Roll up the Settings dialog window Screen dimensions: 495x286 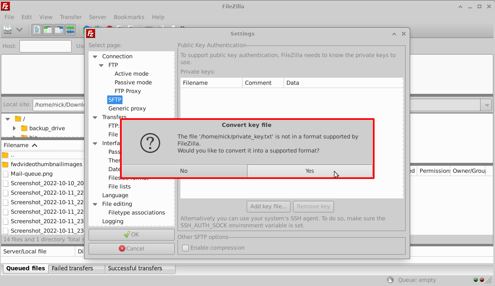click(394, 34)
